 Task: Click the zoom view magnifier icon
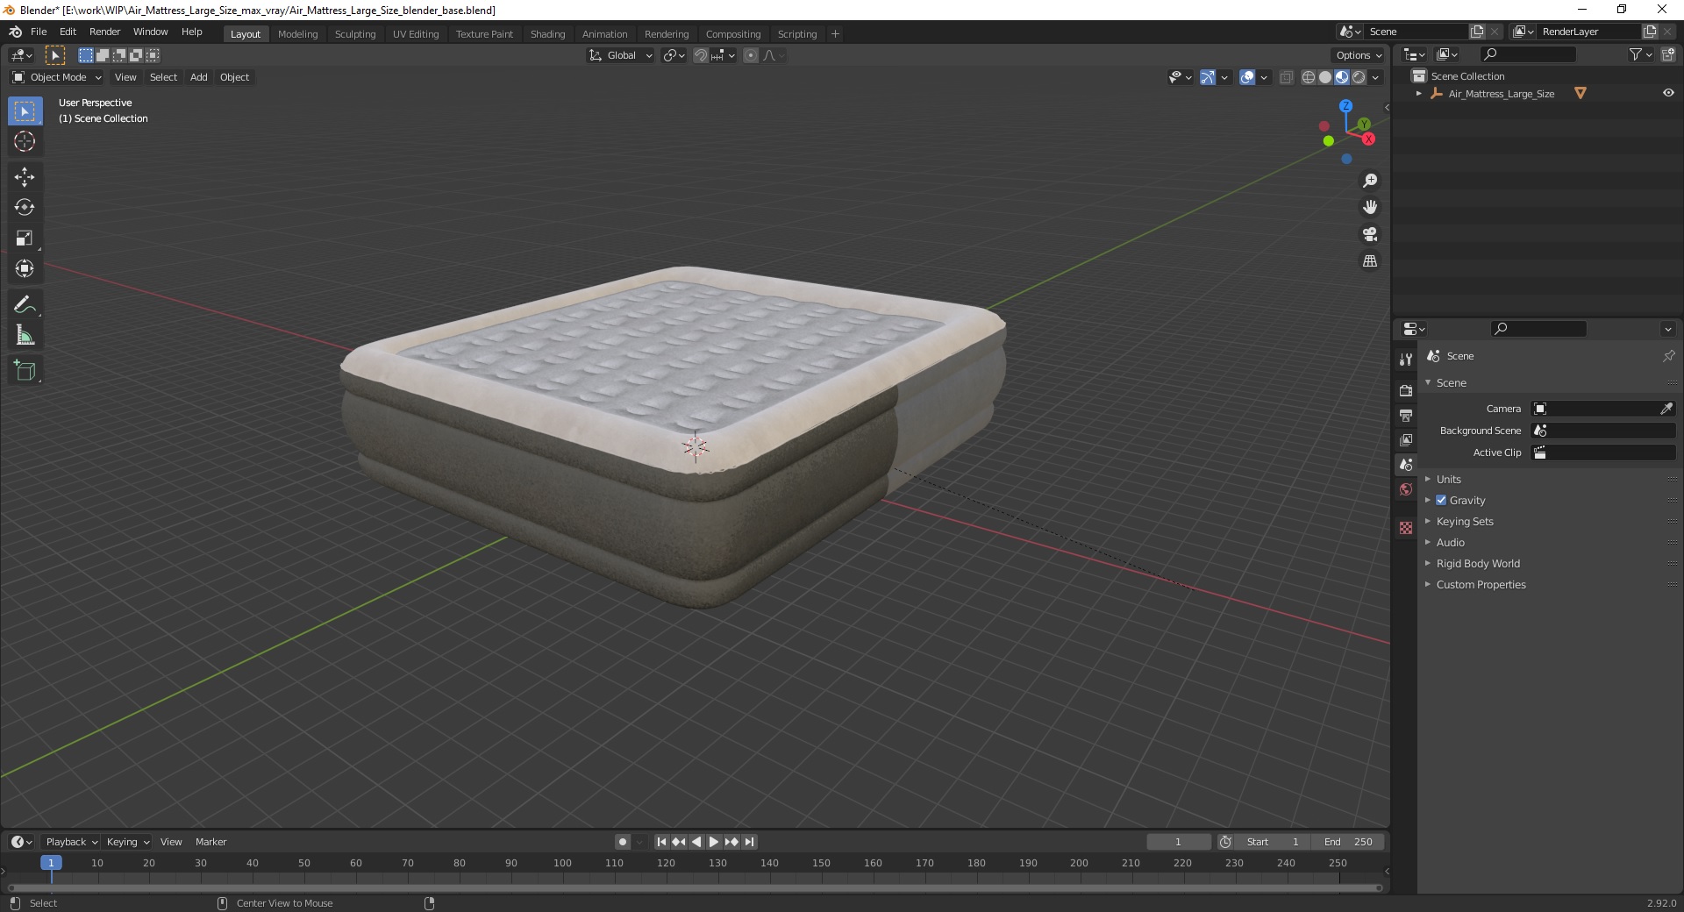coord(1370,181)
